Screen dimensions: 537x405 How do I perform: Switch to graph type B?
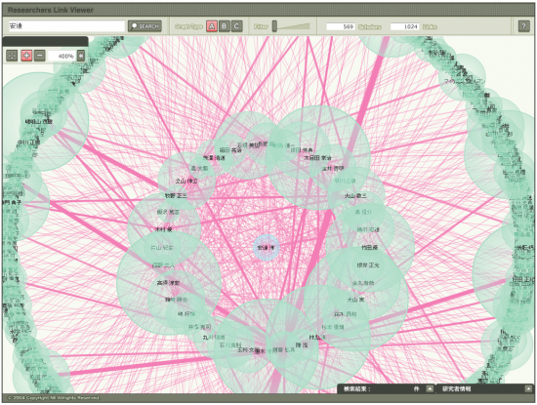coord(225,26)
